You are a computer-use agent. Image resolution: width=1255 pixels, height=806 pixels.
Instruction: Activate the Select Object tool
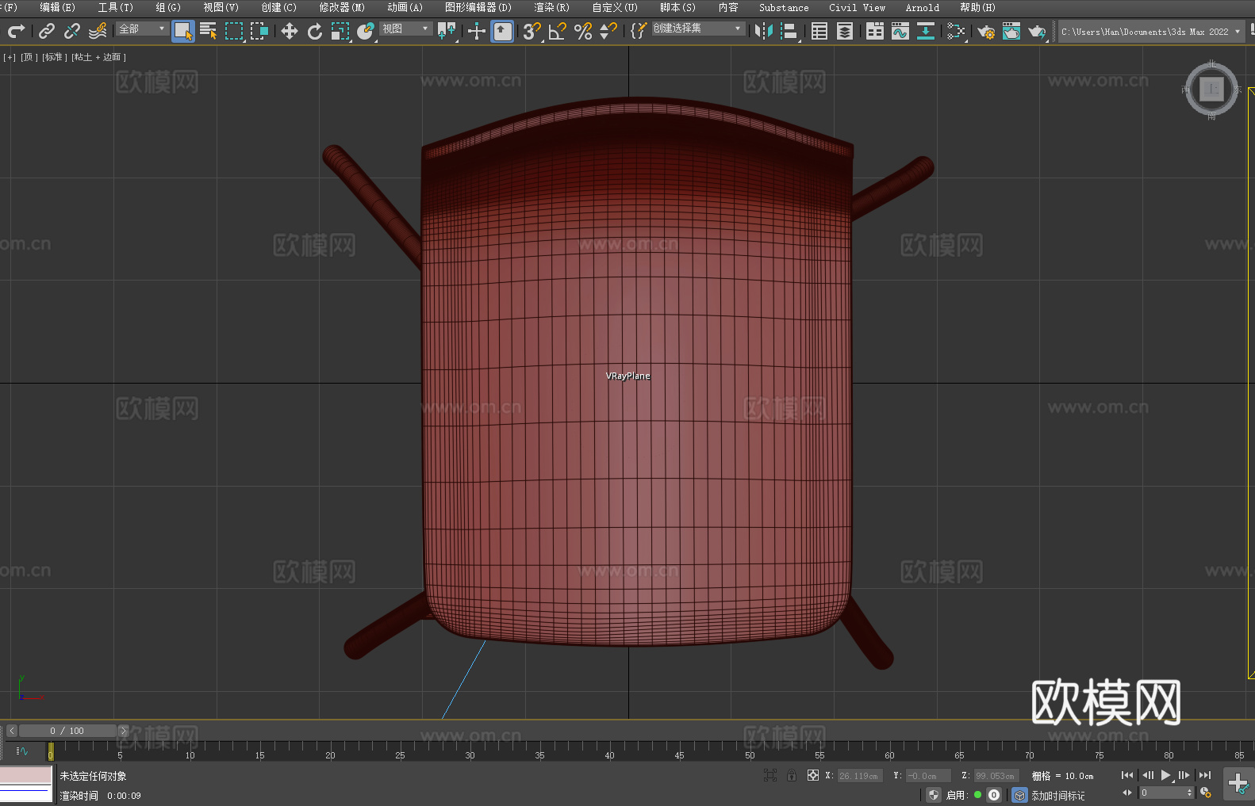point(183,31)
